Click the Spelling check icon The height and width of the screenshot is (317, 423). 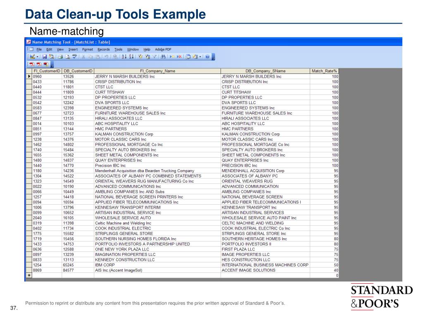click(x=74, y=57)
